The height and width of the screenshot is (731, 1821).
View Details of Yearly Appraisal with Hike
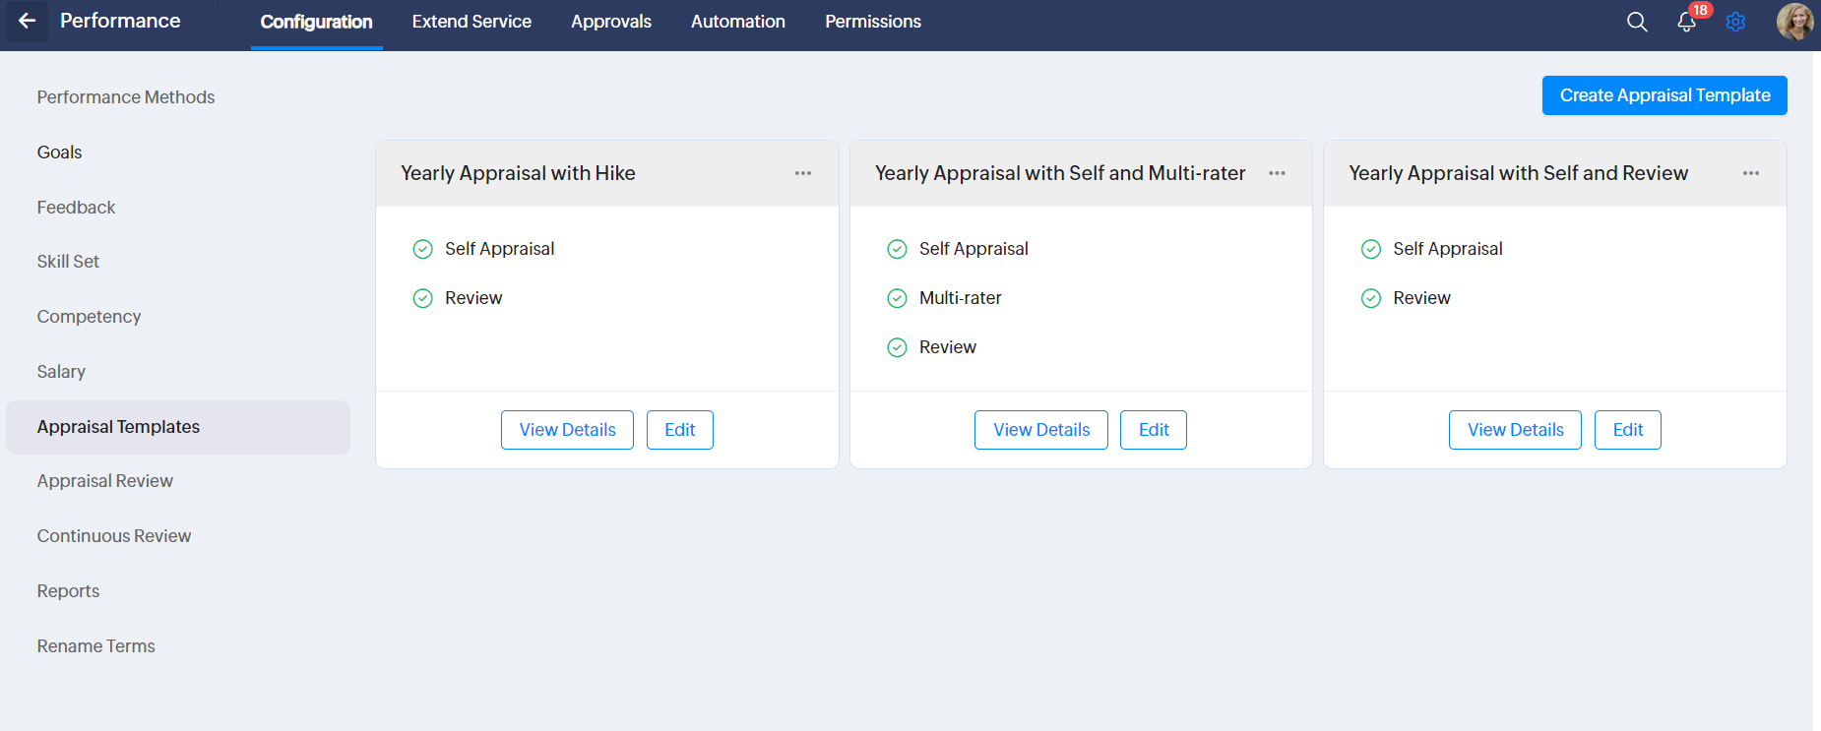point(567,430)
